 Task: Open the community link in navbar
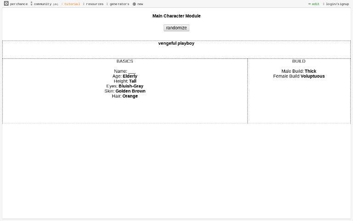click(42, 4)
